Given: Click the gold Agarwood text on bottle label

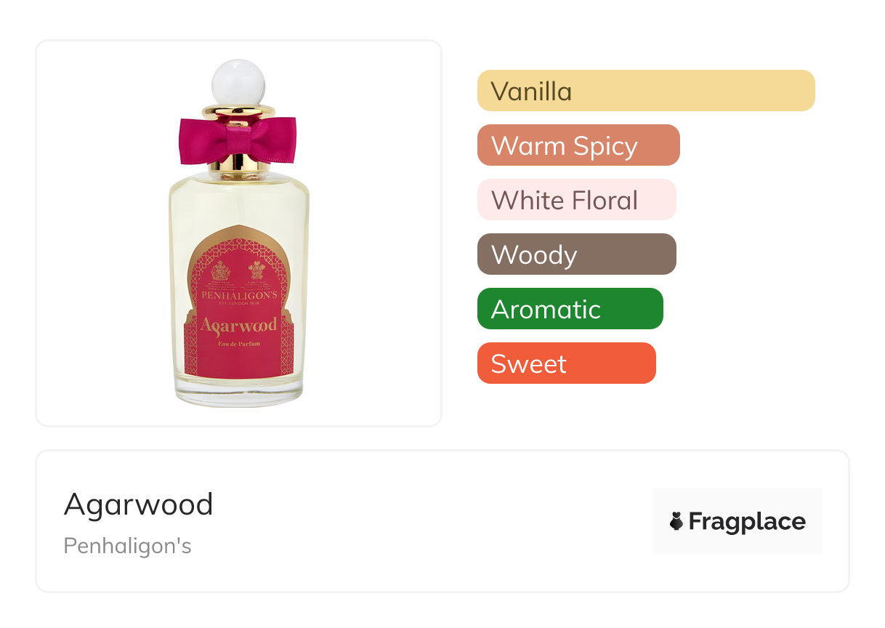Looking at the screenshot, I should (238, 326).
